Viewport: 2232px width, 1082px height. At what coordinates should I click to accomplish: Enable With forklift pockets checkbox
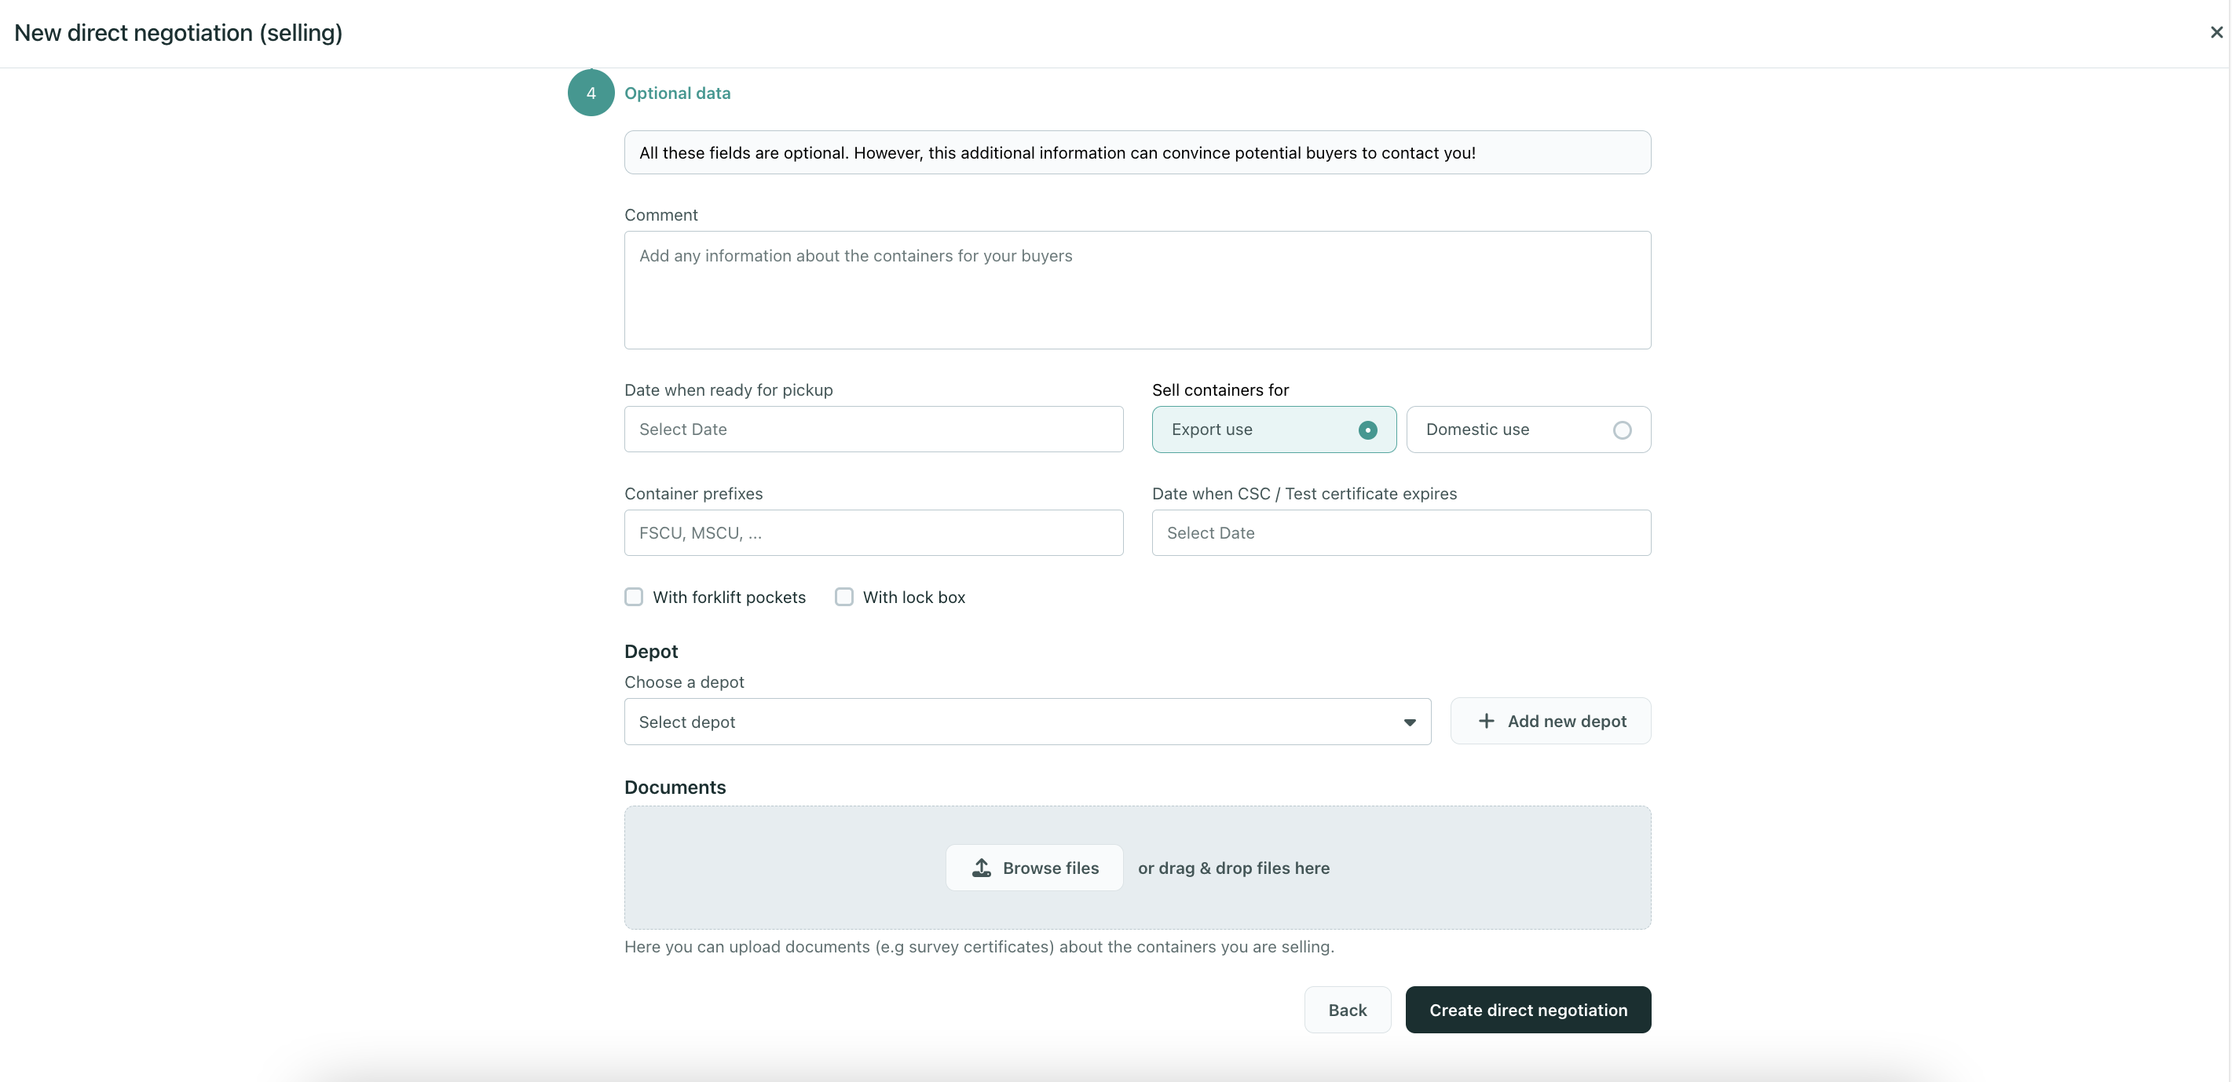pos(633,597)
